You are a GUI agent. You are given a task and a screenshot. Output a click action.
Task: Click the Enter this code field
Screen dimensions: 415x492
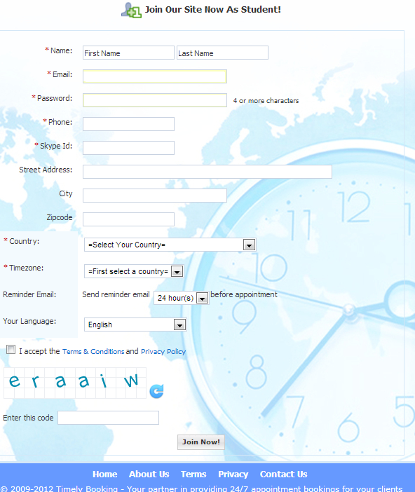tap(108, 418)
